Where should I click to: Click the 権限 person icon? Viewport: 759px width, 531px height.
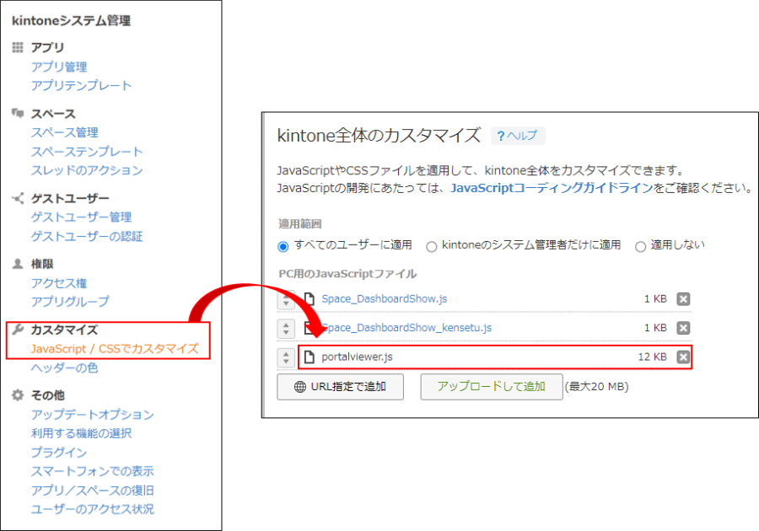tap(18, 264)
